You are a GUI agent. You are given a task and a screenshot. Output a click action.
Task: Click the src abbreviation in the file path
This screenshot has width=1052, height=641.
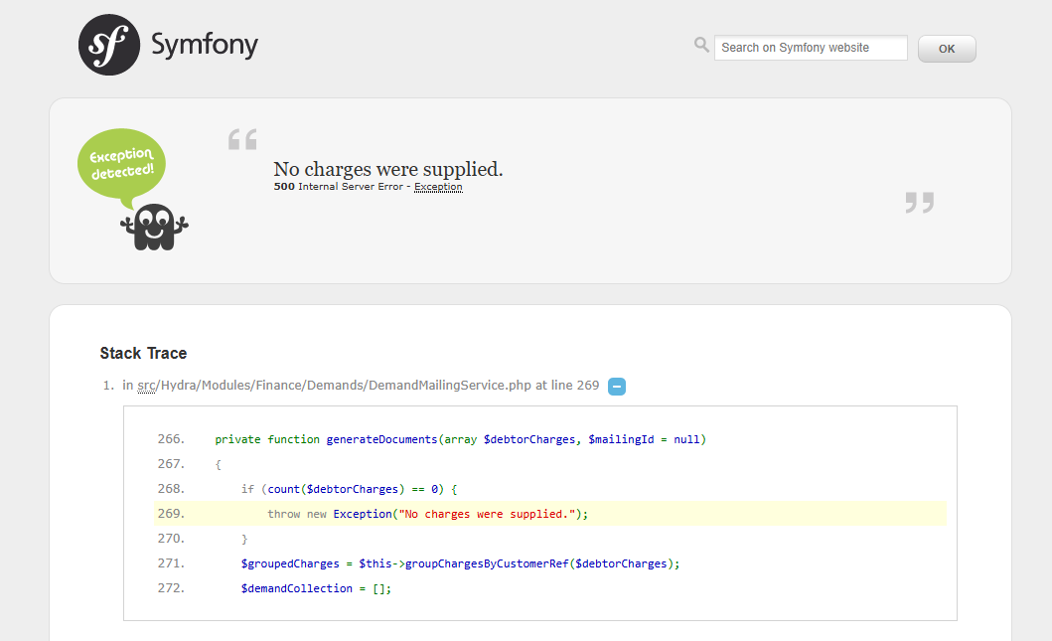(146, 386)
